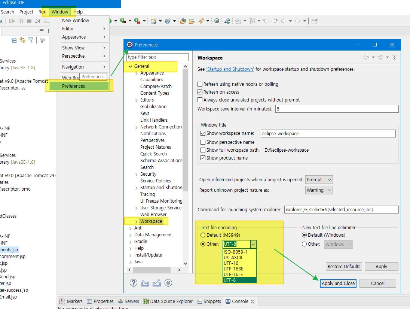Click the Previous Annotation icon in toolbar

click(252, 21)
